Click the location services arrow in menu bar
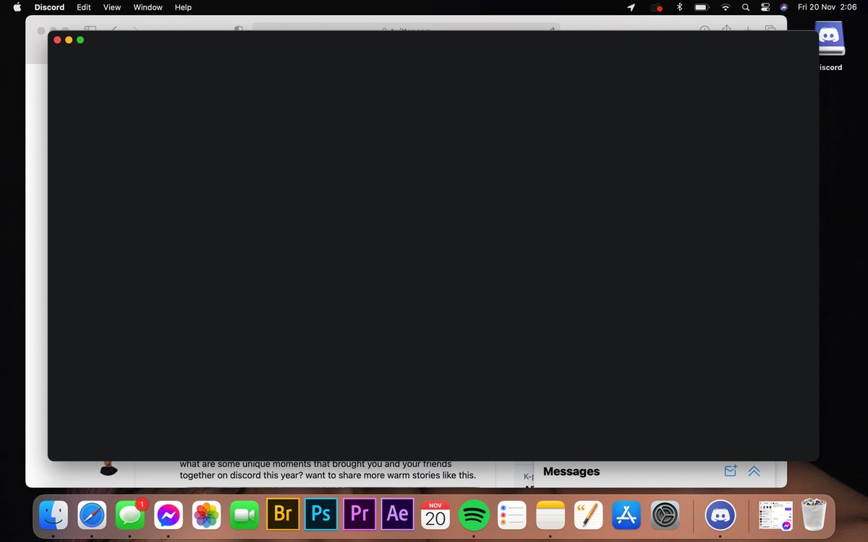868x542 pixels. (x=631, y=7)
